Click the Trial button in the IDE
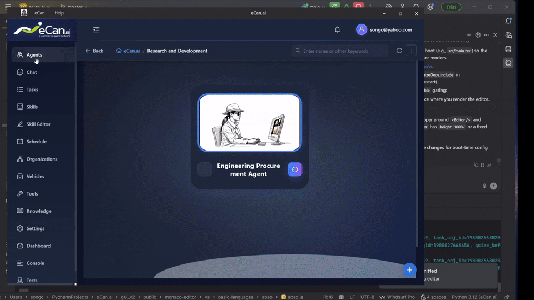 click(451, 7)
